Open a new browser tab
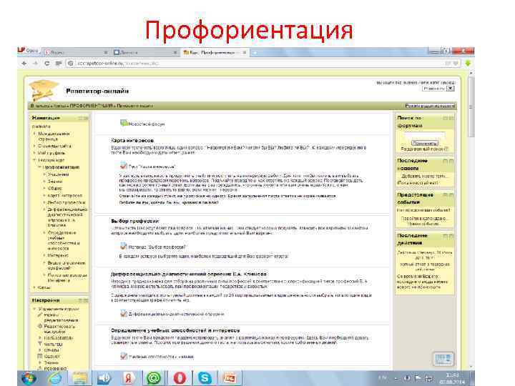This screenshot has height=386, width=515. (x=255, y=52)
